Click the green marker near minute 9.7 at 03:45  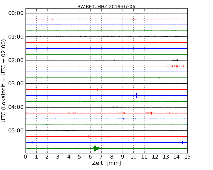tap(131, 101)
